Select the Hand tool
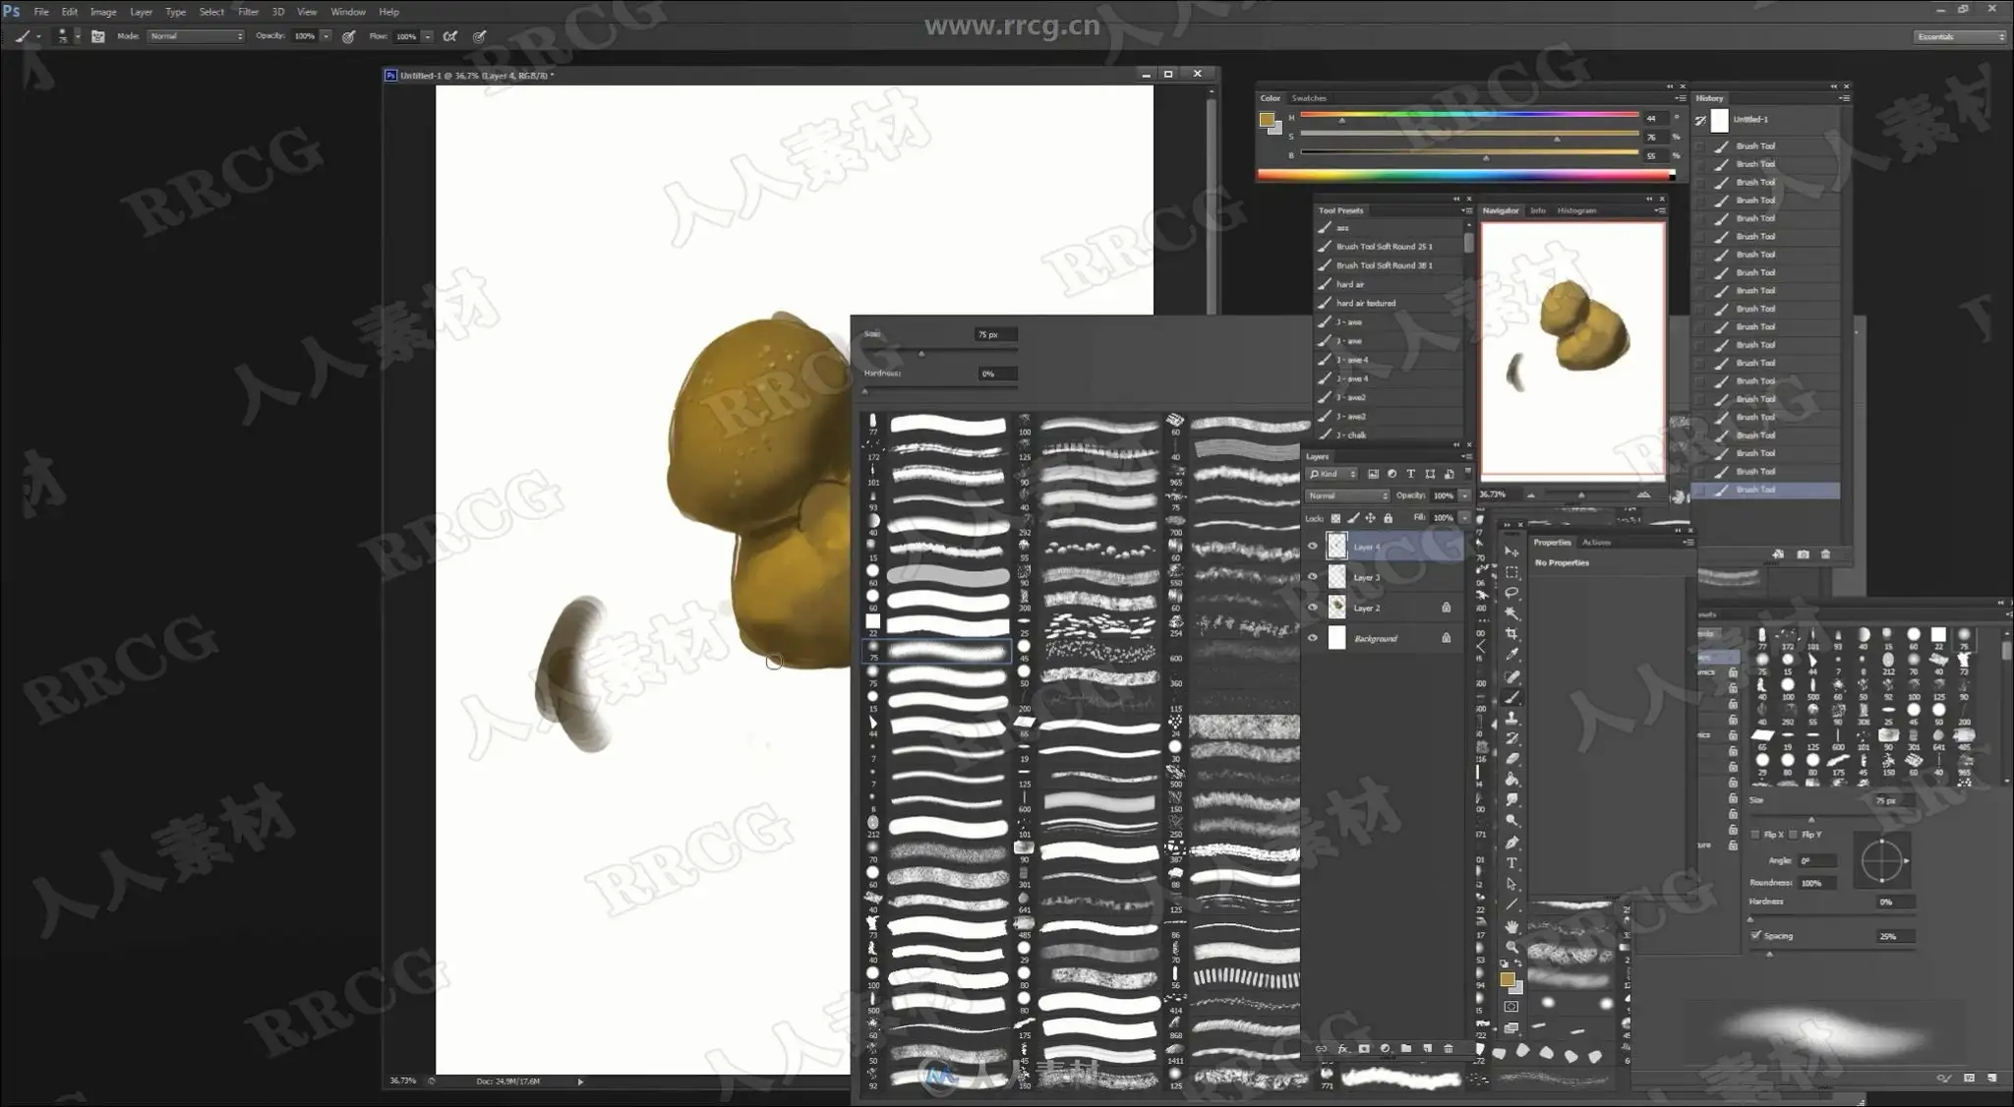The image size is (2014, 1107). (1511, 926)
